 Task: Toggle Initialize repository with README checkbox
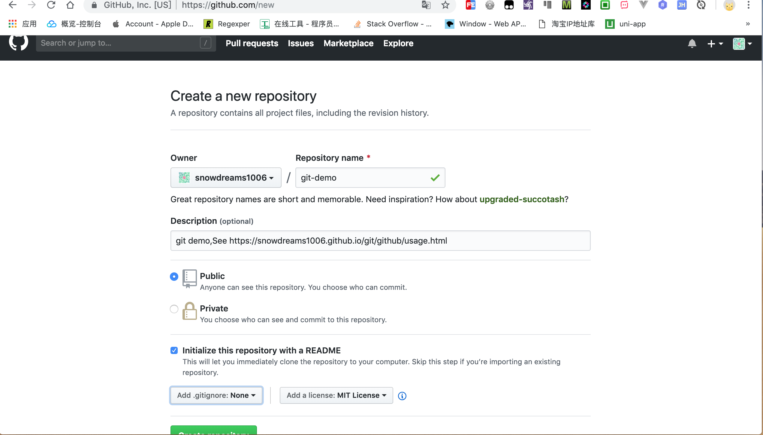[x=174, y=350]
